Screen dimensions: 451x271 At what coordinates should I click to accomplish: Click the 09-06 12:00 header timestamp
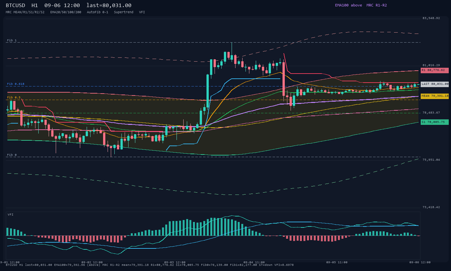pos(62,5)
